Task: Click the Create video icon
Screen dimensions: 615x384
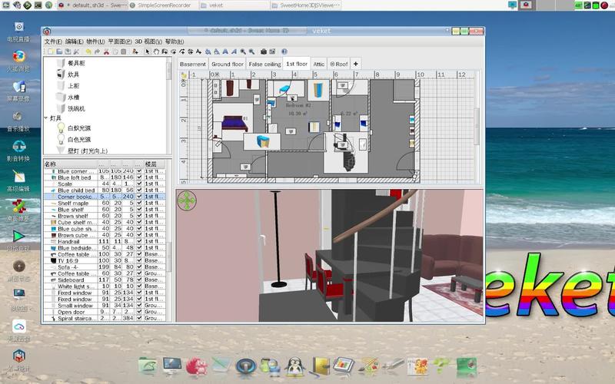Action: click(x=272, y=51)
